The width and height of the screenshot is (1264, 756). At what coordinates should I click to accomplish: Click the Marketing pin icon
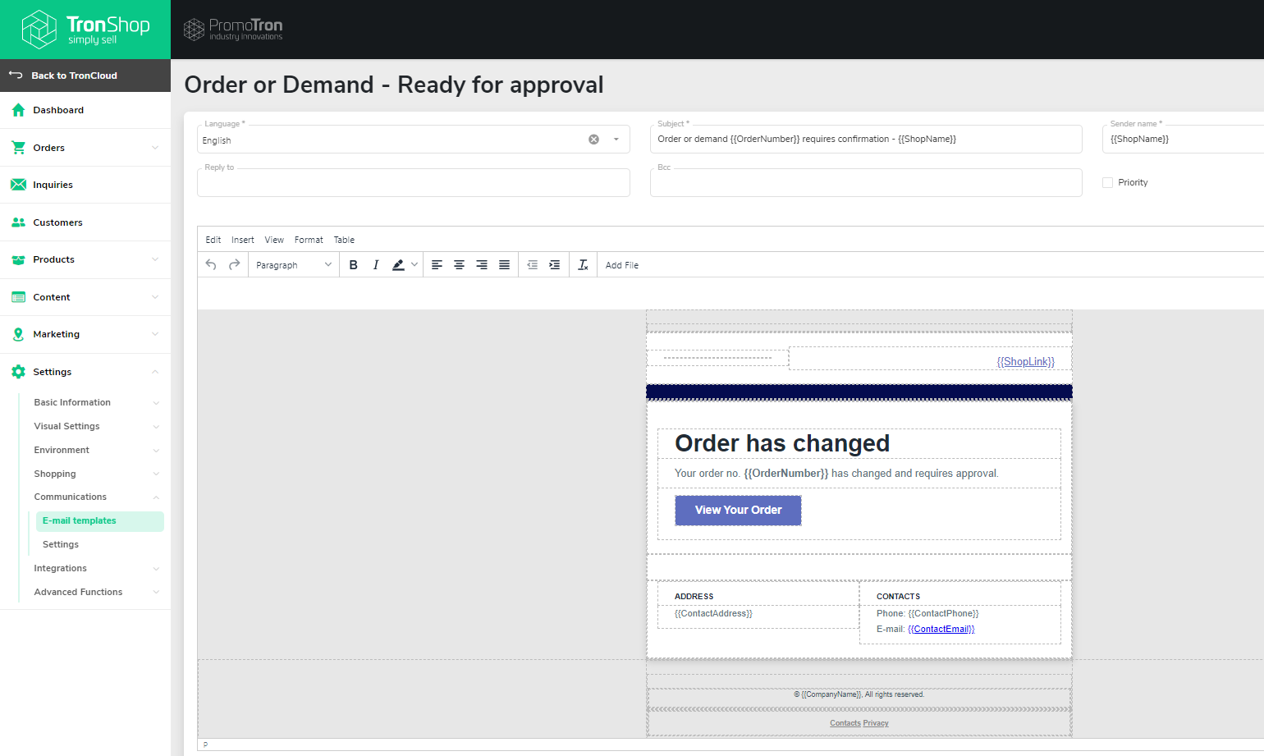click(18, 334)
